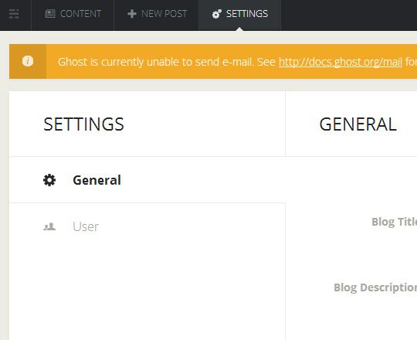Create a post via New Post tab
This screenshot has height=340, width=417.
pos(156,15)
